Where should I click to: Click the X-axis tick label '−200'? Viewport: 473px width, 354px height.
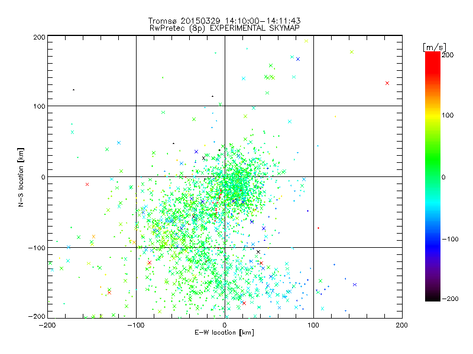(47, 325)
